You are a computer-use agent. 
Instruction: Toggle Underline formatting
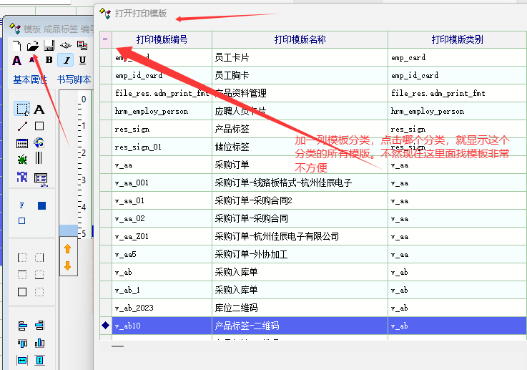(82, 60)
